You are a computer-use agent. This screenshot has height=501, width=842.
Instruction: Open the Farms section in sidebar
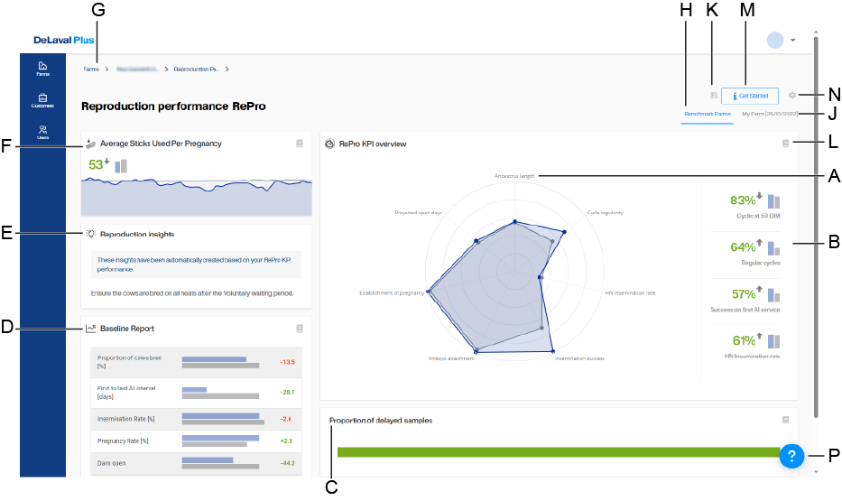(42, 69)
